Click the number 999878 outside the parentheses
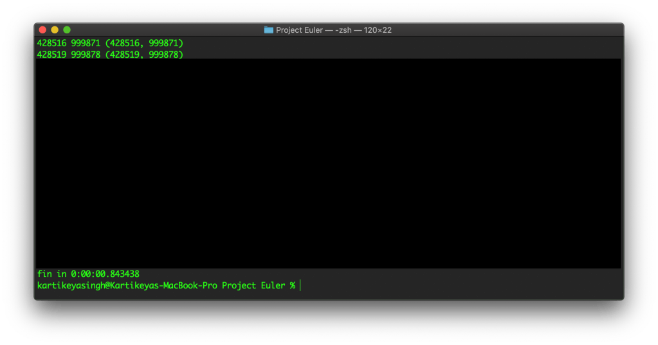 click(86, 55)
